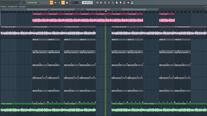Screen dimensions: 207x116
Task: Click the playhead marker on the timeline ruler
Action: click(106, 12)
